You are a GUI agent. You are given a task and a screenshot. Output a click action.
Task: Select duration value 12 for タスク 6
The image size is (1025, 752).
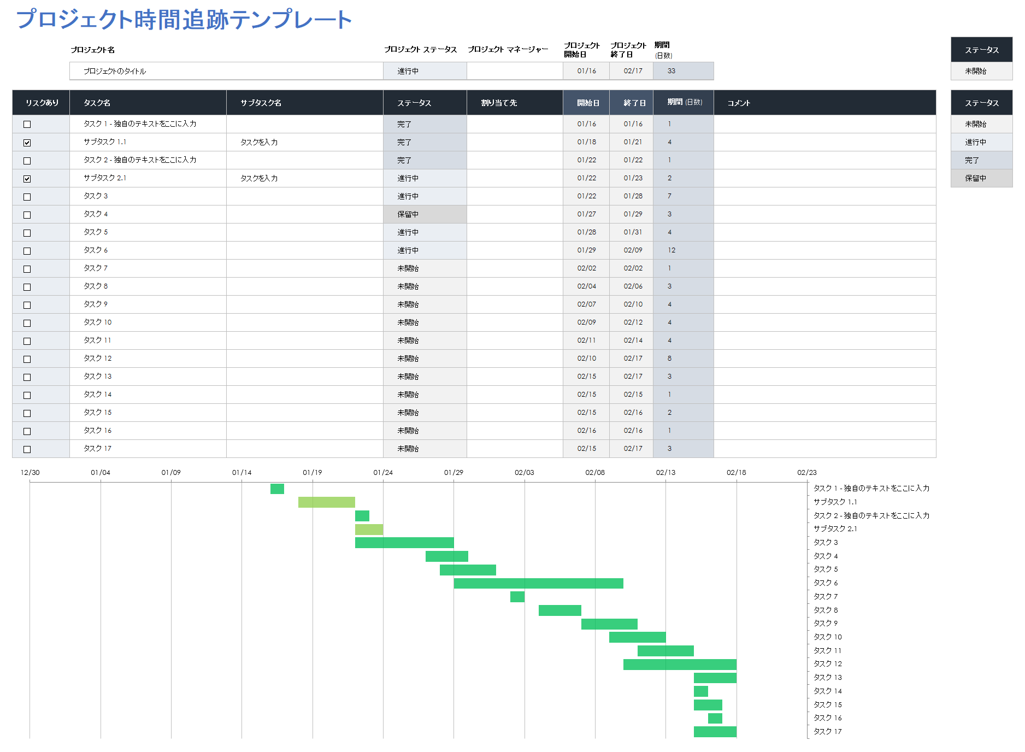pyautogui.click(x=684, y=250)
